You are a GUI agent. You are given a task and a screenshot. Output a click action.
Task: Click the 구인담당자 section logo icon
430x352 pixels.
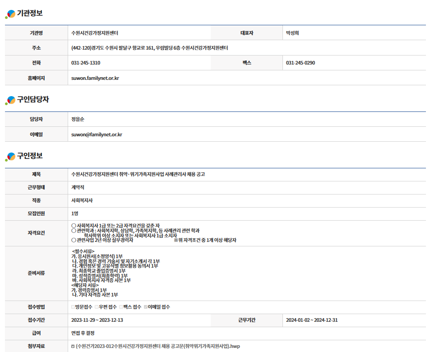[x=10, y=101]
